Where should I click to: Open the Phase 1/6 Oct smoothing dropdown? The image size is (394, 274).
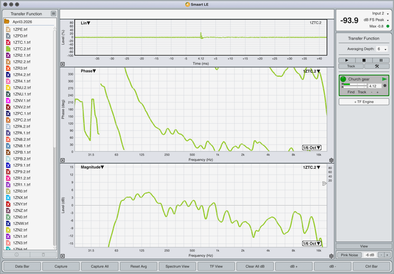[x=312, y=148]
